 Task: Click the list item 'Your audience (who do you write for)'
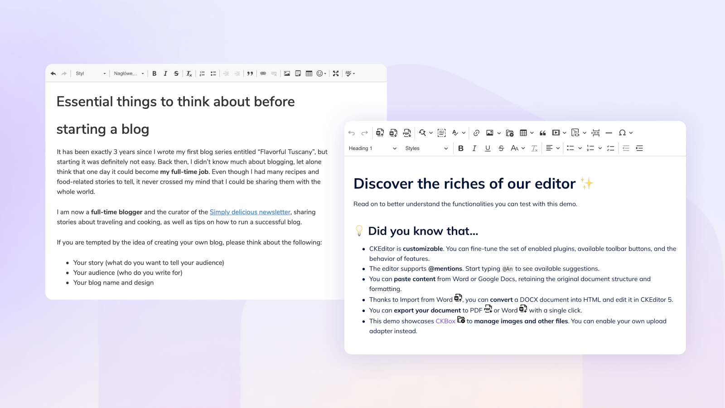point(128,273)
